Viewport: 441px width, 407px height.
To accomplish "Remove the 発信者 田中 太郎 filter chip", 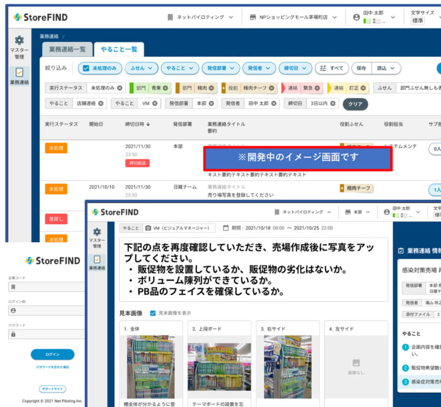I will [x=274, y=104].
